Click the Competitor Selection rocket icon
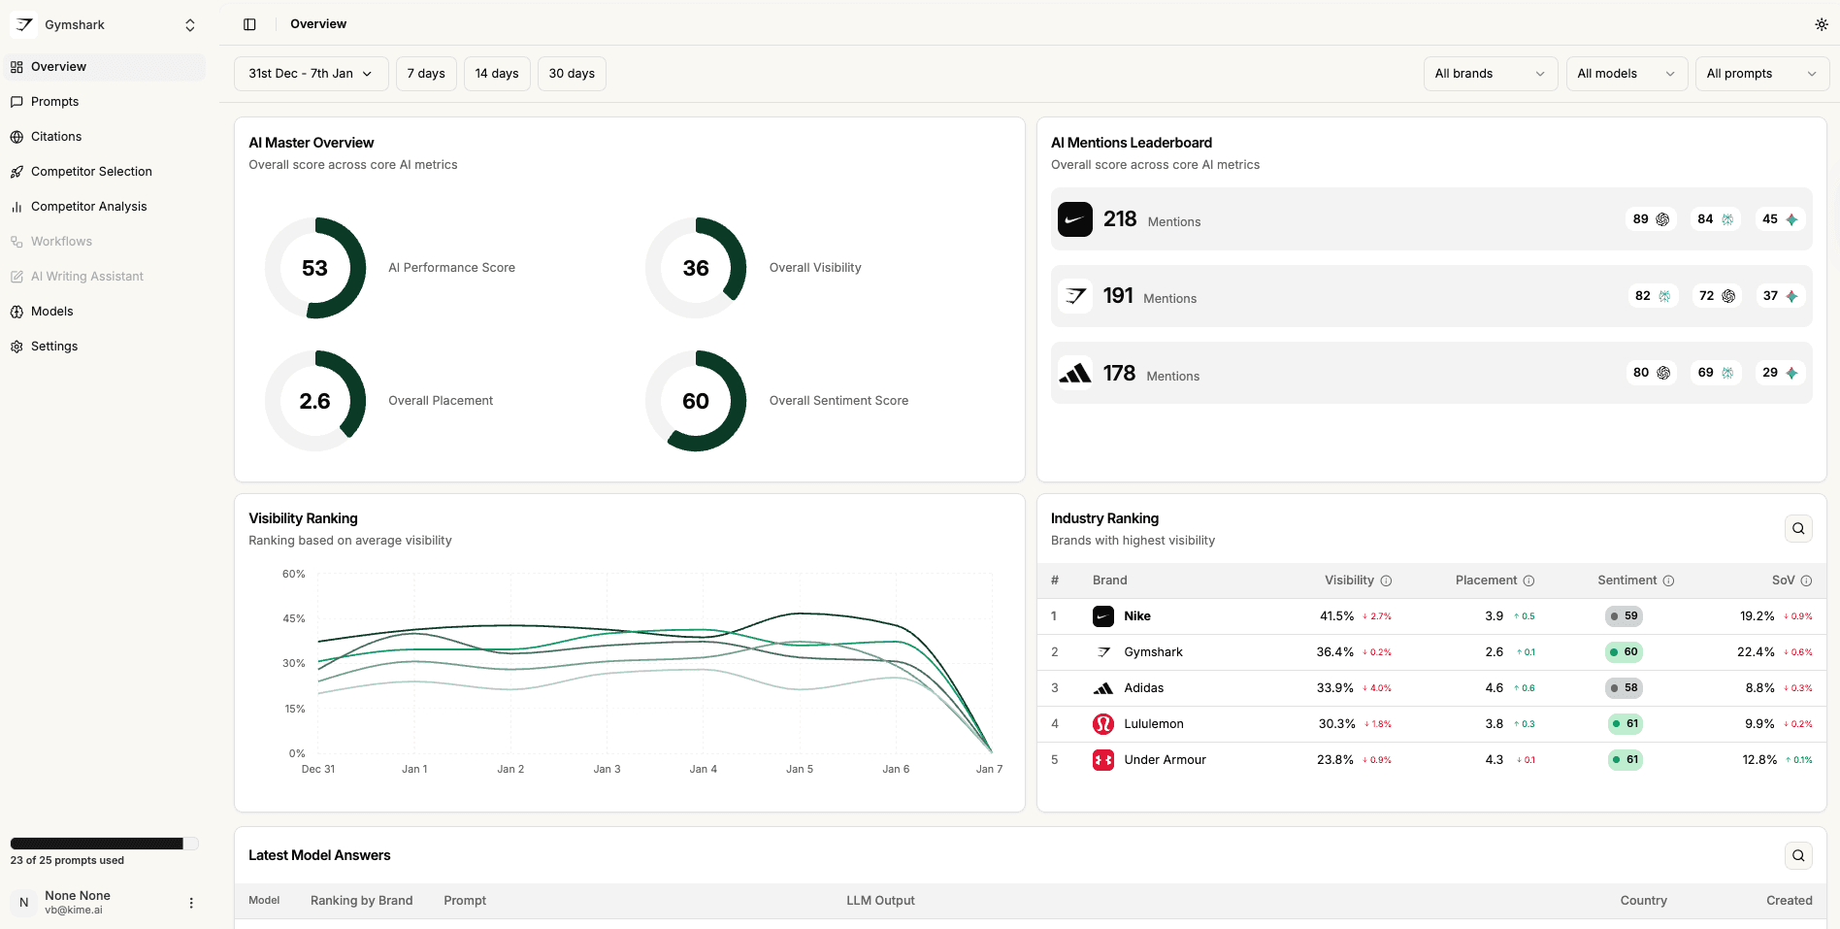 coord(16,171)
